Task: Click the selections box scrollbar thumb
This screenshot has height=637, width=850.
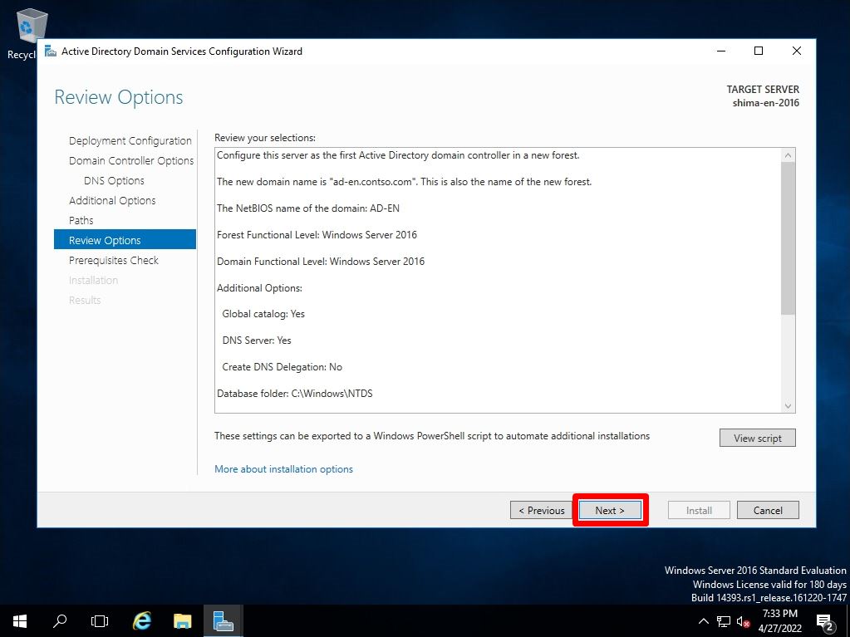Action: (x=789, y=238)
